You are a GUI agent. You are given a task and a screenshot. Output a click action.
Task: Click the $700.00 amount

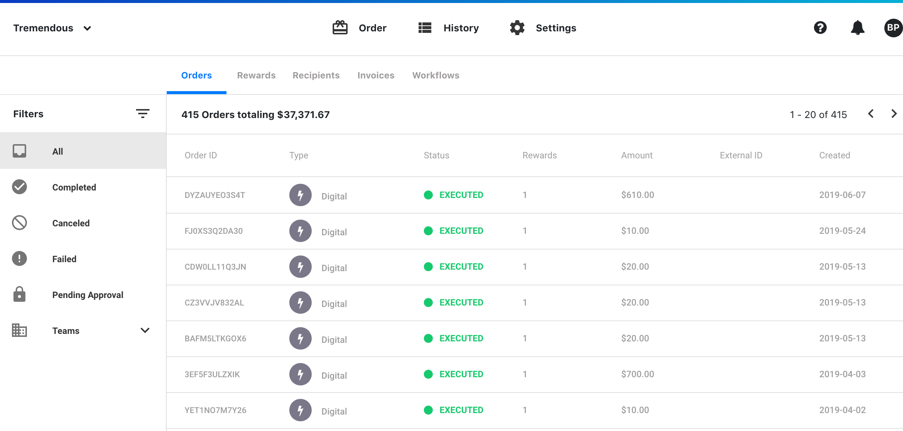[638, 374]
